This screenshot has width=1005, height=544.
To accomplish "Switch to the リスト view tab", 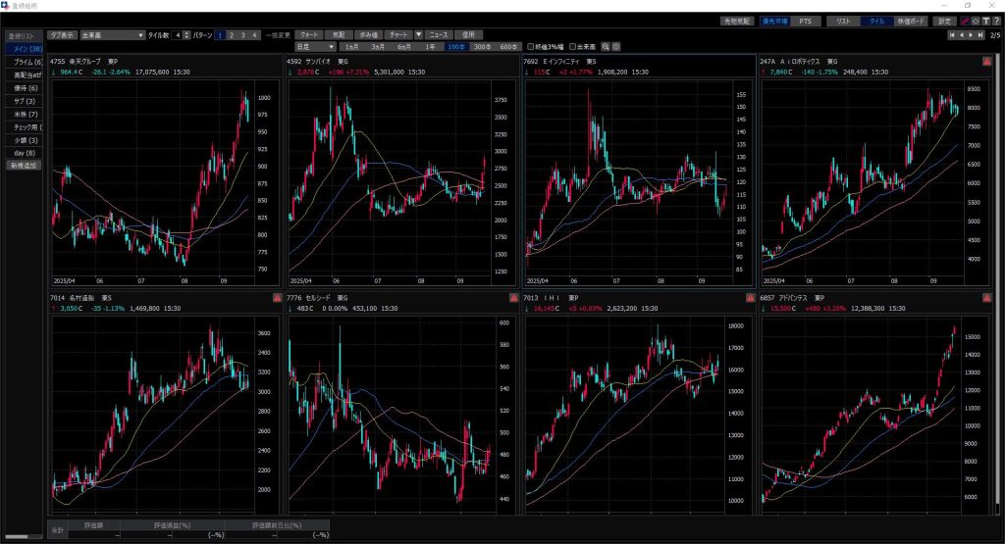I will click(x=843, y=21).
